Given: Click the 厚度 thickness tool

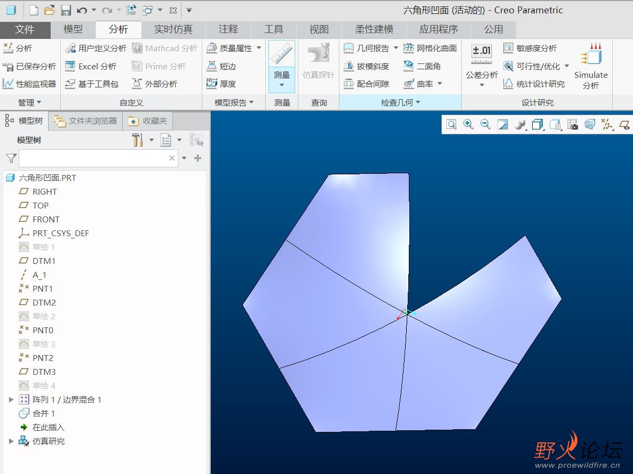Looking at the screenshot, I should (221, 84).
